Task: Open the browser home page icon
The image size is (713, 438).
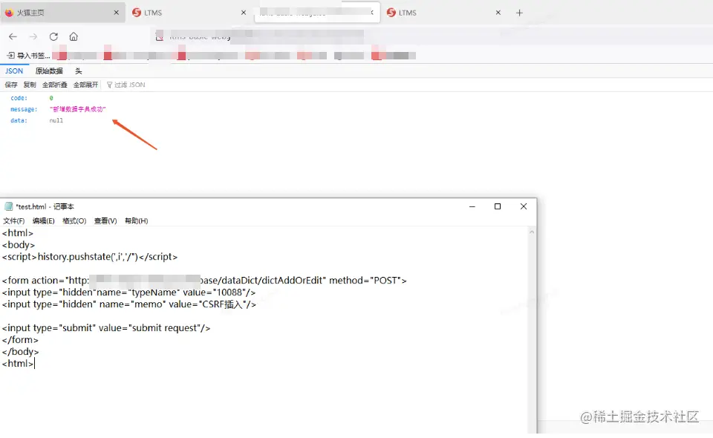Action: (74, 37)
